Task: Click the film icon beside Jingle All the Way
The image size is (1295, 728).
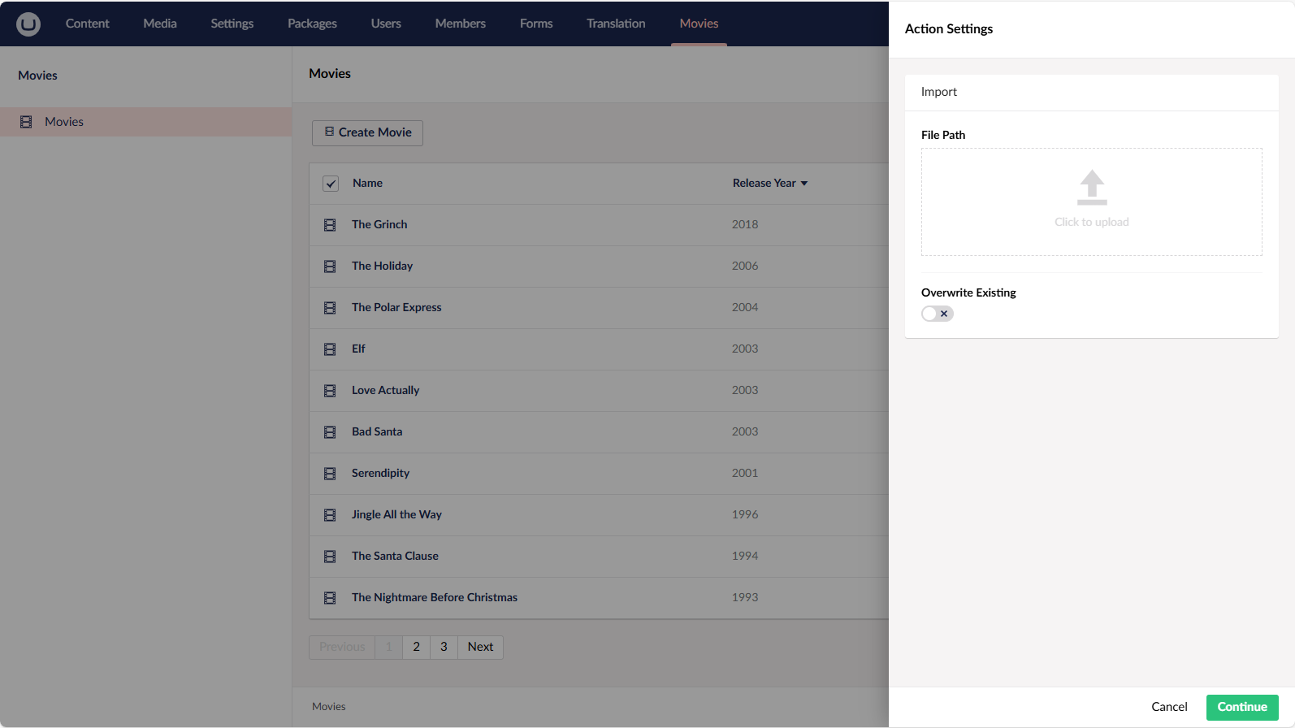Action: point(330,515)
